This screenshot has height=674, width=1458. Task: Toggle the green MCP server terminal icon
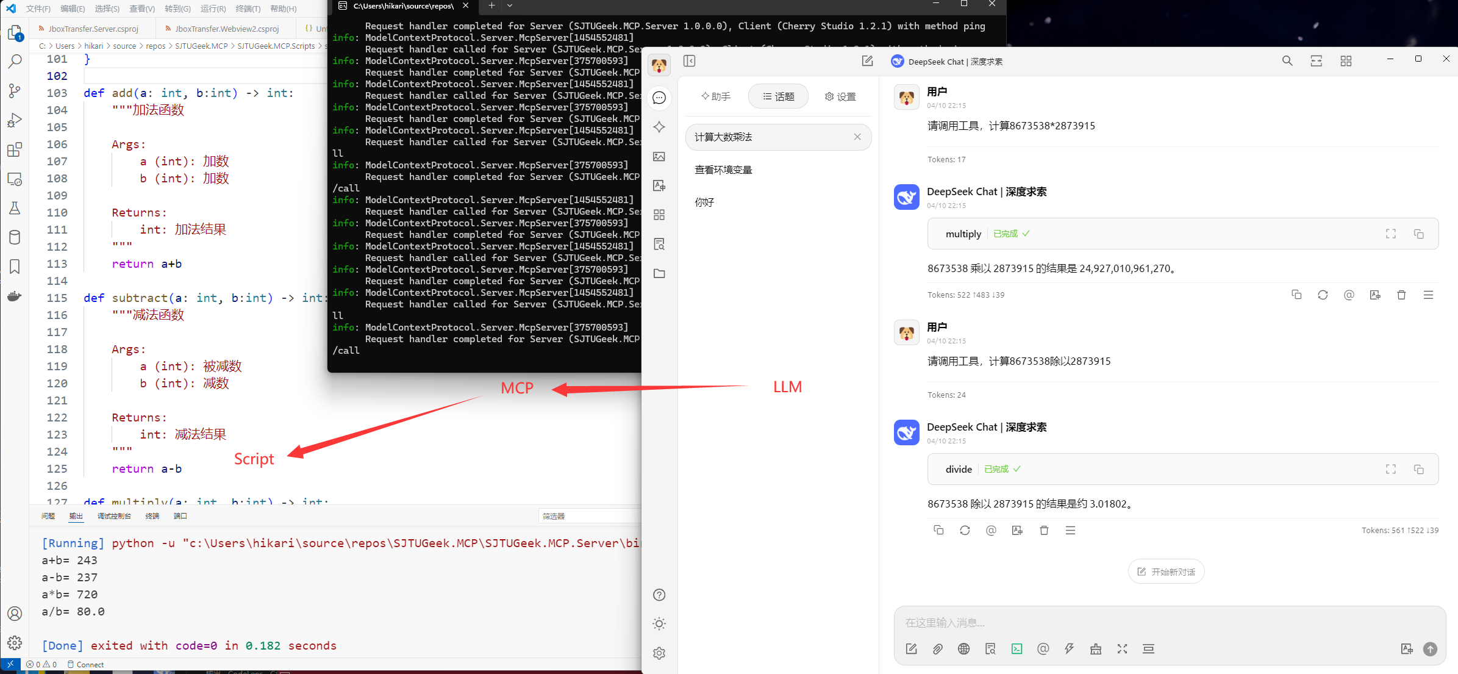point(1017,649)
